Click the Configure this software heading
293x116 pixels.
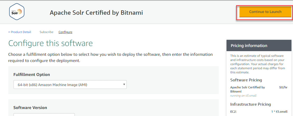(51, 43)
